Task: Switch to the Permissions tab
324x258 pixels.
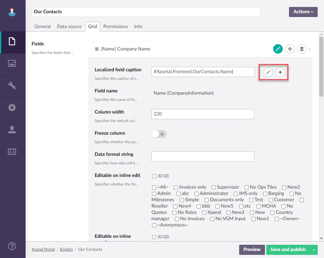Action: point(115,26)
